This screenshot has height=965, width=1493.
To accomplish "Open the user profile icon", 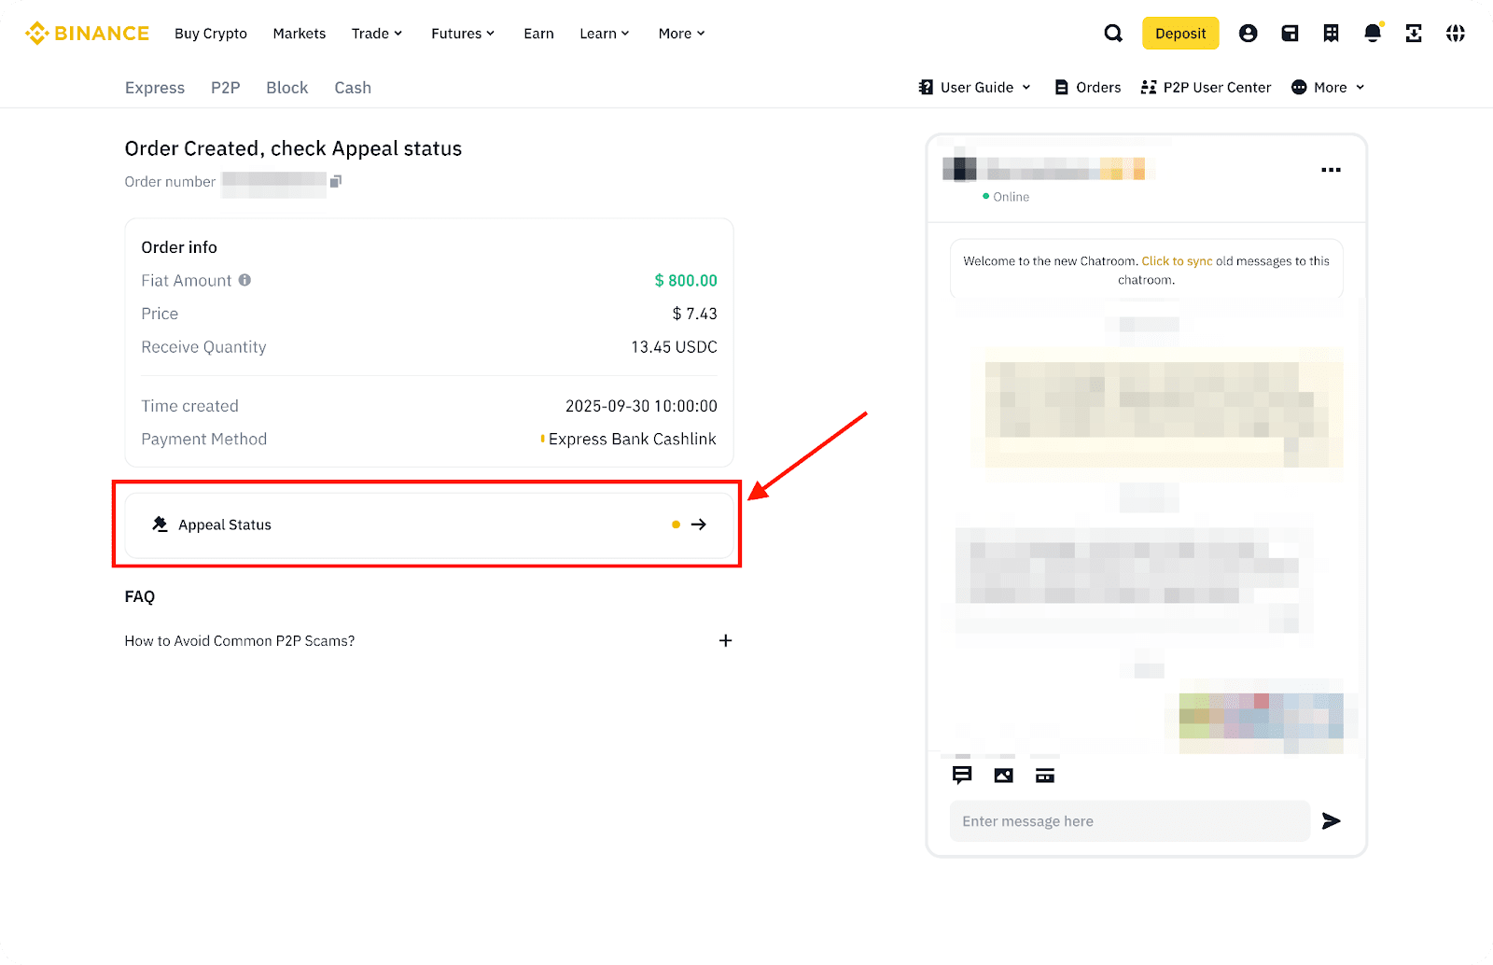I will pyautogui.click(x=1248, y=34).
